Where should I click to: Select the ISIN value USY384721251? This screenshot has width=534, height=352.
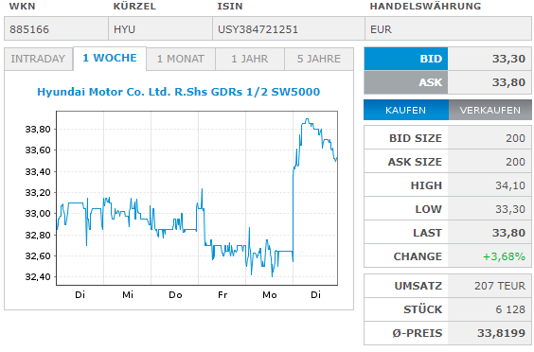tap(258, 29)
